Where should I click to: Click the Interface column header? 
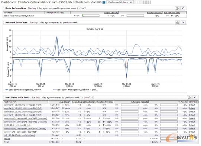[x=24, y=13]
